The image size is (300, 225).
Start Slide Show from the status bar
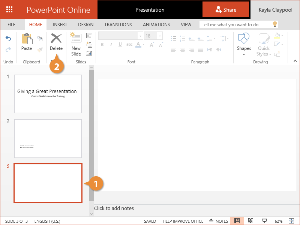point(264,221)
